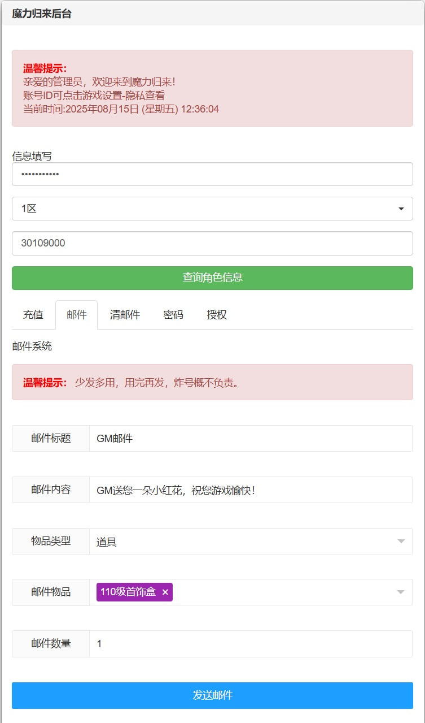
Task: Select the purple 110级首饰盒 item tag
Action: click(128, 592)
